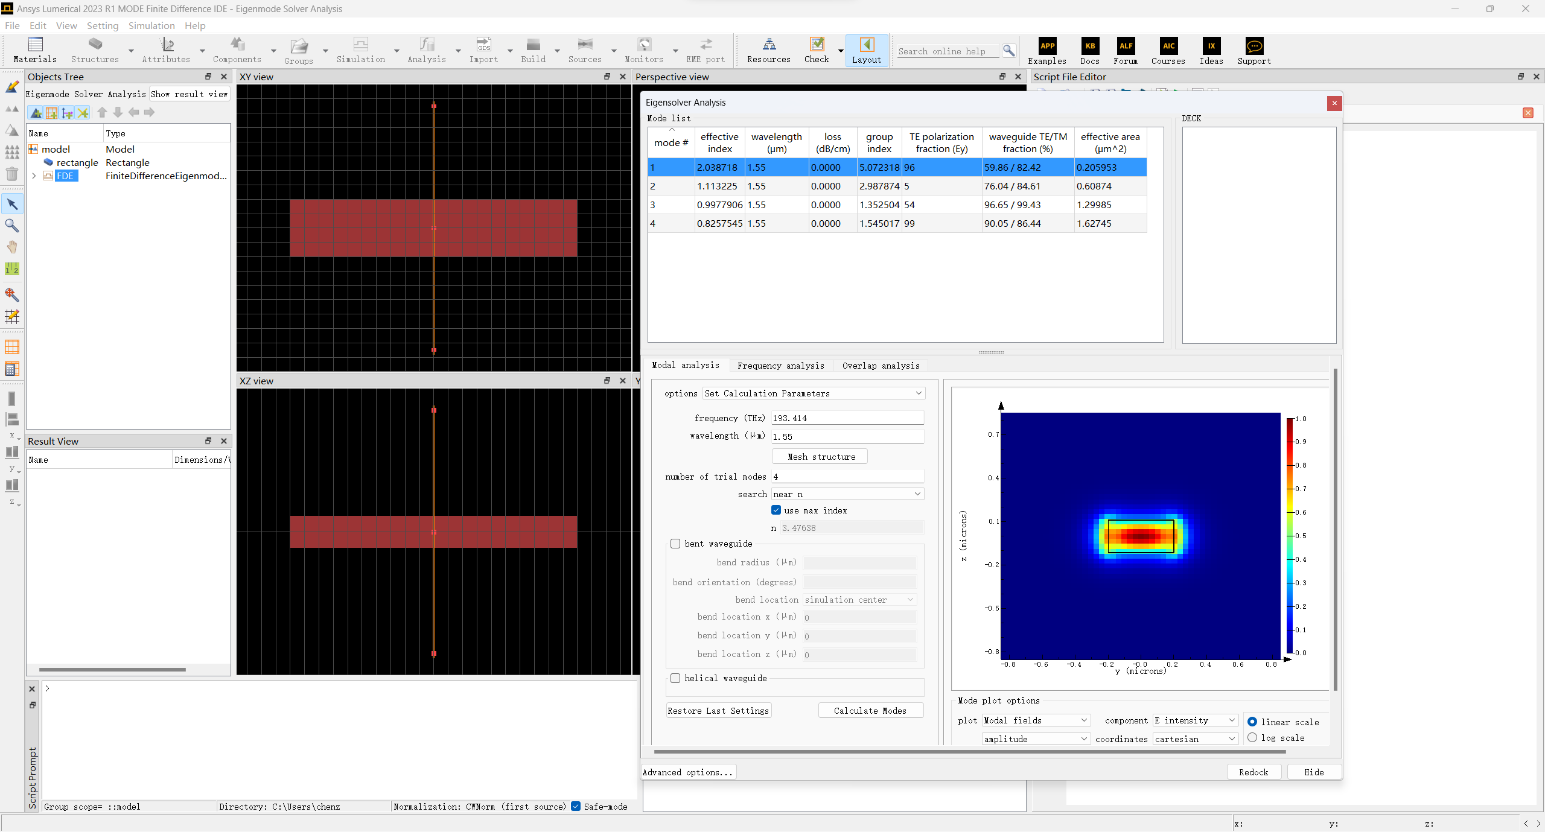Open the search near n dropdown
This screenshot has width=1545, height=832.
tap(847, 494)
